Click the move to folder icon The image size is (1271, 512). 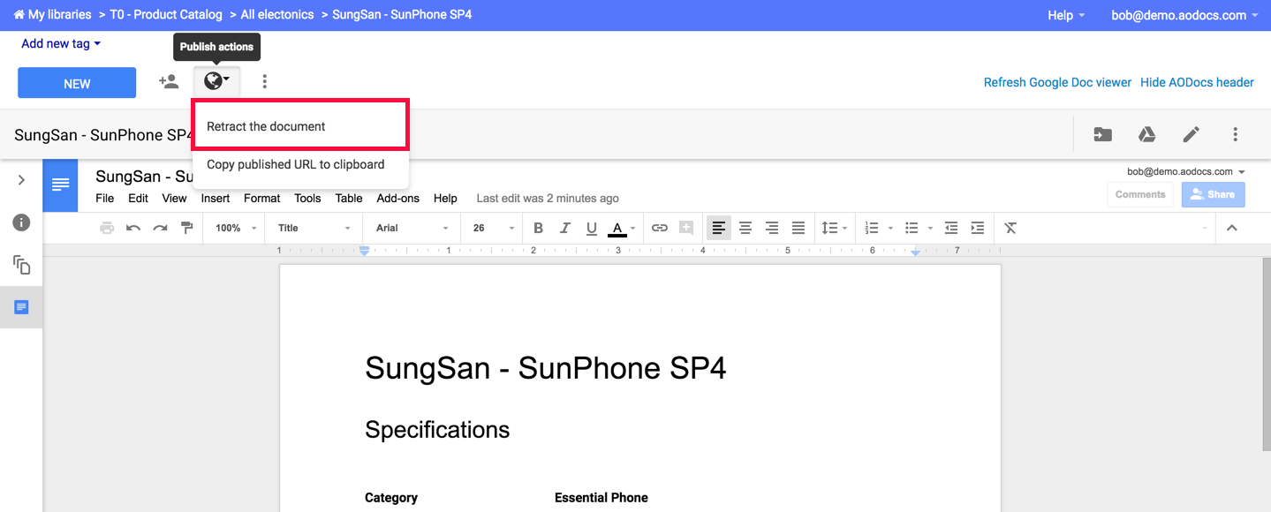[1102, 134]
